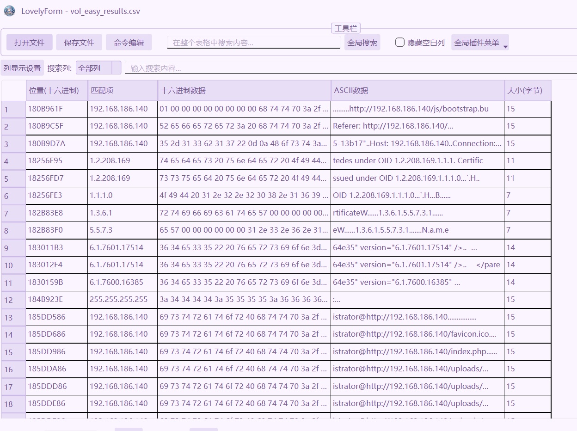The height and width of the screenshot is (431, 577).
Task: Select row header number 12
Action: 13,300
